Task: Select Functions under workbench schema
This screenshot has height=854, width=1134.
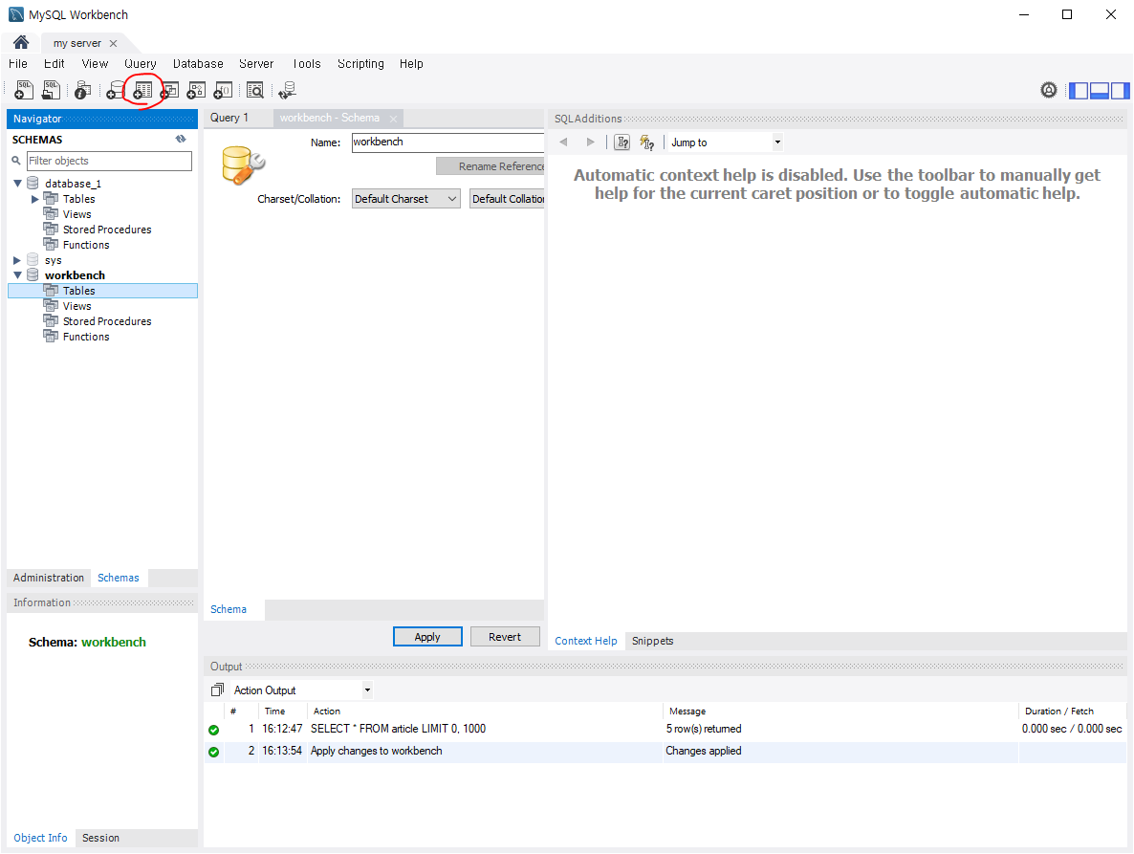Action: 86,337
